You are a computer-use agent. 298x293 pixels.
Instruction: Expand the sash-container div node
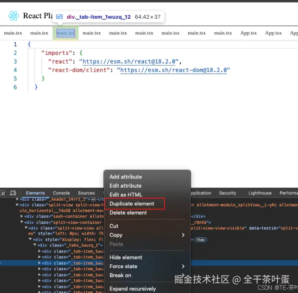click(x=22, y=216)
